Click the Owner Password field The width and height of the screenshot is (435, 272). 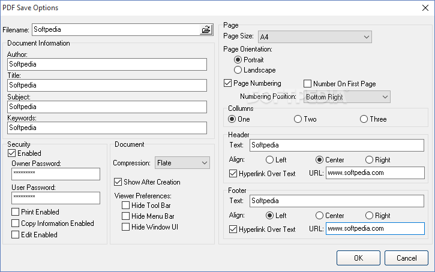[x=56, y=174]
